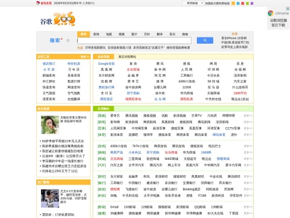The height and width of the screenshot is (218, 290).
Task: Switch to the 翻译 search tab
Action: [x=159, y=34]
